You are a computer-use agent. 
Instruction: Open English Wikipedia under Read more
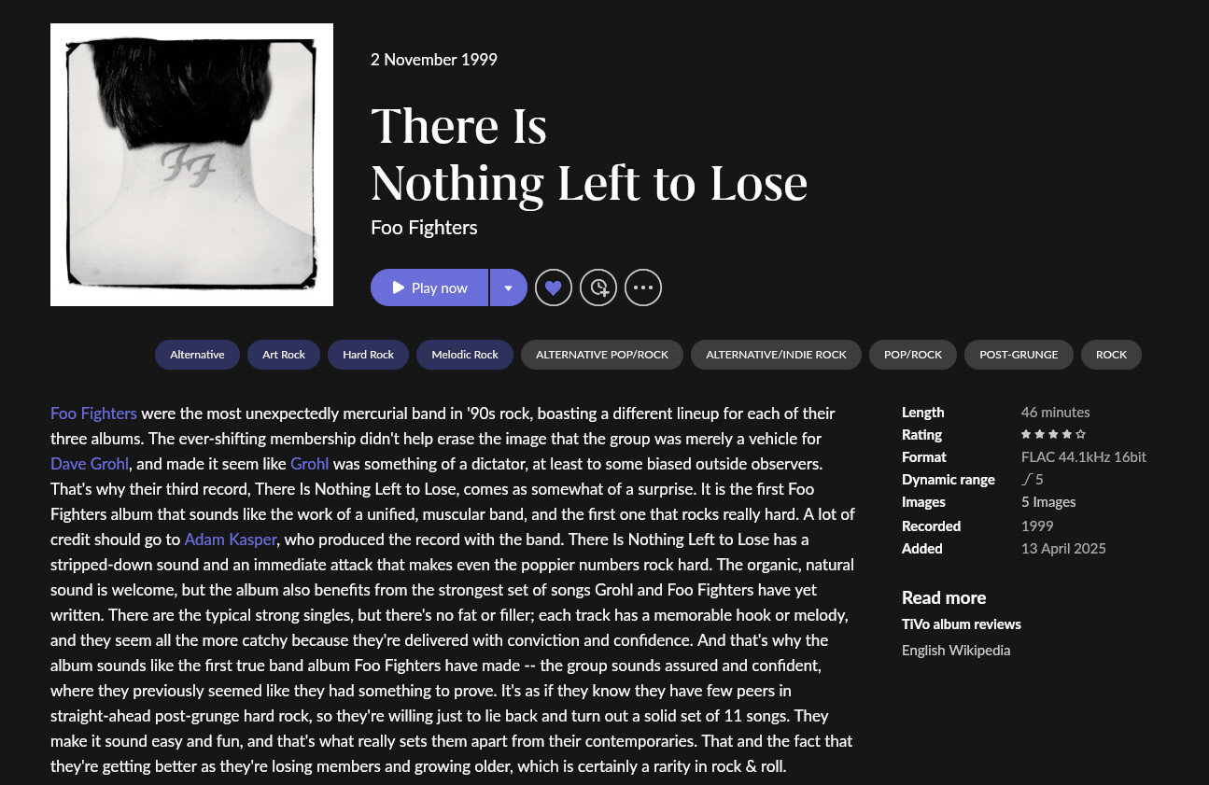click(956, 650)
